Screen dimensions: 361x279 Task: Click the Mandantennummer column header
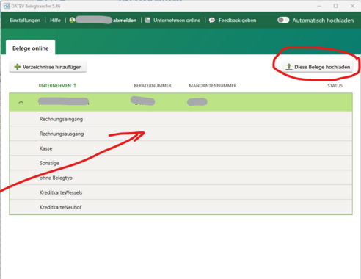coord(213,86)
